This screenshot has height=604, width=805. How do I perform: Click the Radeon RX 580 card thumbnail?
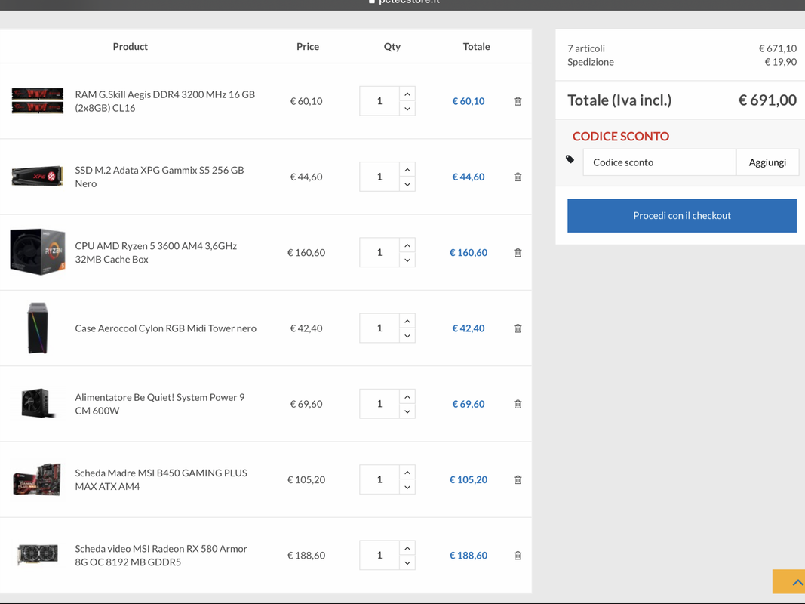coord(38,555)
